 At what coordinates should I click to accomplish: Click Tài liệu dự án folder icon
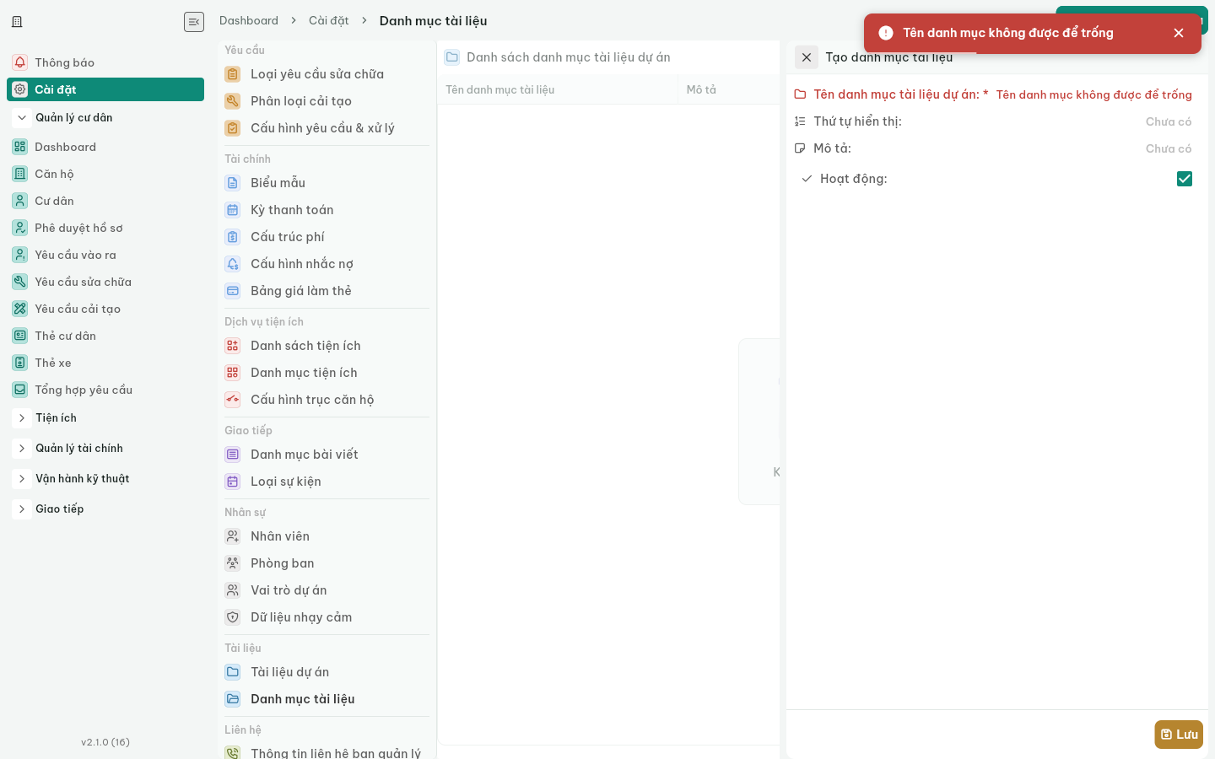coord(233,672)
